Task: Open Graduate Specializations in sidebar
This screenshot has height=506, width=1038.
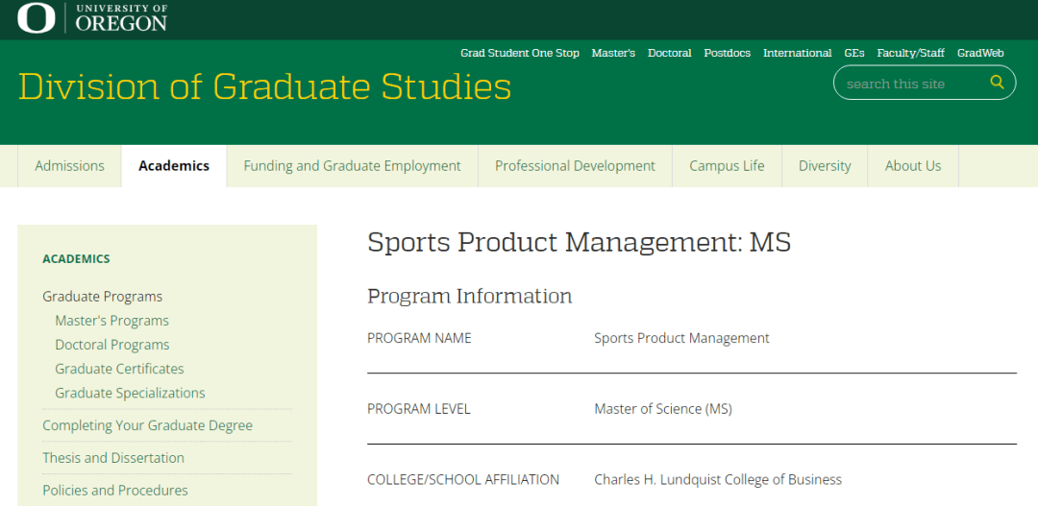Action: click(x=130, y=393)
